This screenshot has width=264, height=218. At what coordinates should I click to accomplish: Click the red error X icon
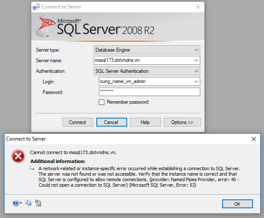pyautogui.click(x=18, y=156)
